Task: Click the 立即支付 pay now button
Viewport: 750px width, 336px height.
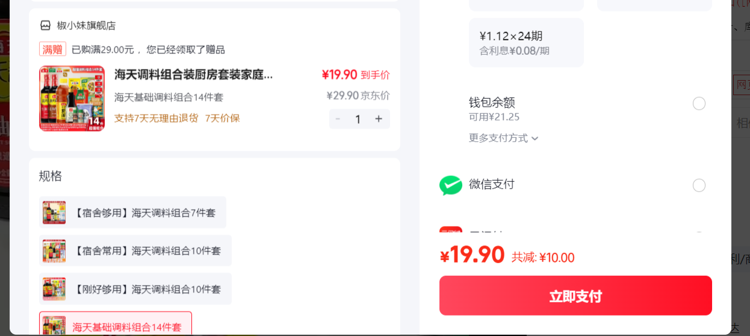Action: (x=575, y=296)
